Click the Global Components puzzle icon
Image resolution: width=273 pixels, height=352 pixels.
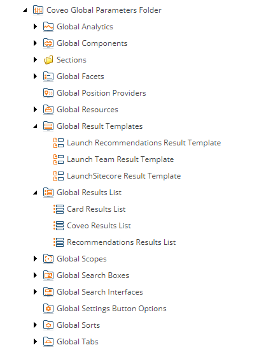tap(48, 43)
